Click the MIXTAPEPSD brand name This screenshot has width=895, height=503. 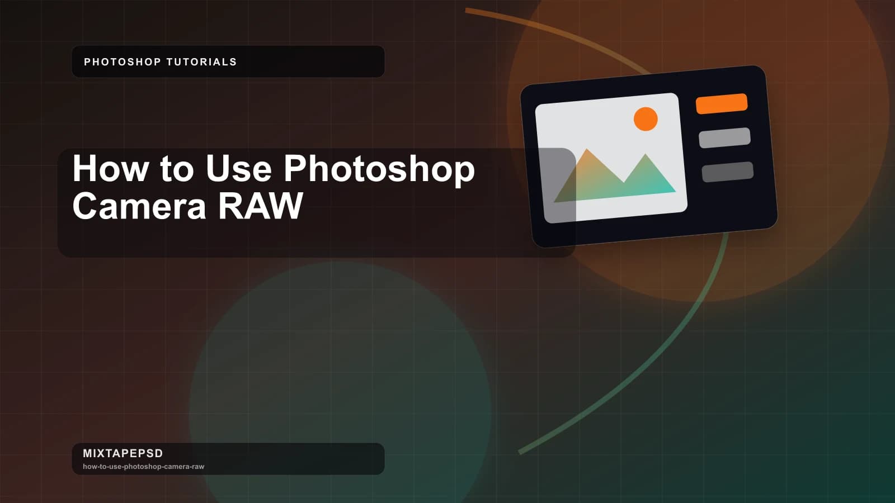click(123, 453)
